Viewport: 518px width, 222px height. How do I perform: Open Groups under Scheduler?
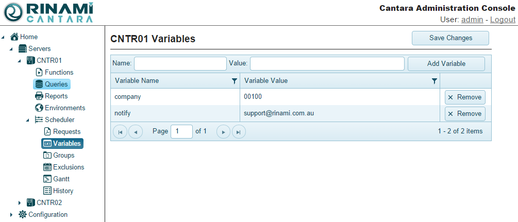click(x=63, y=156)
